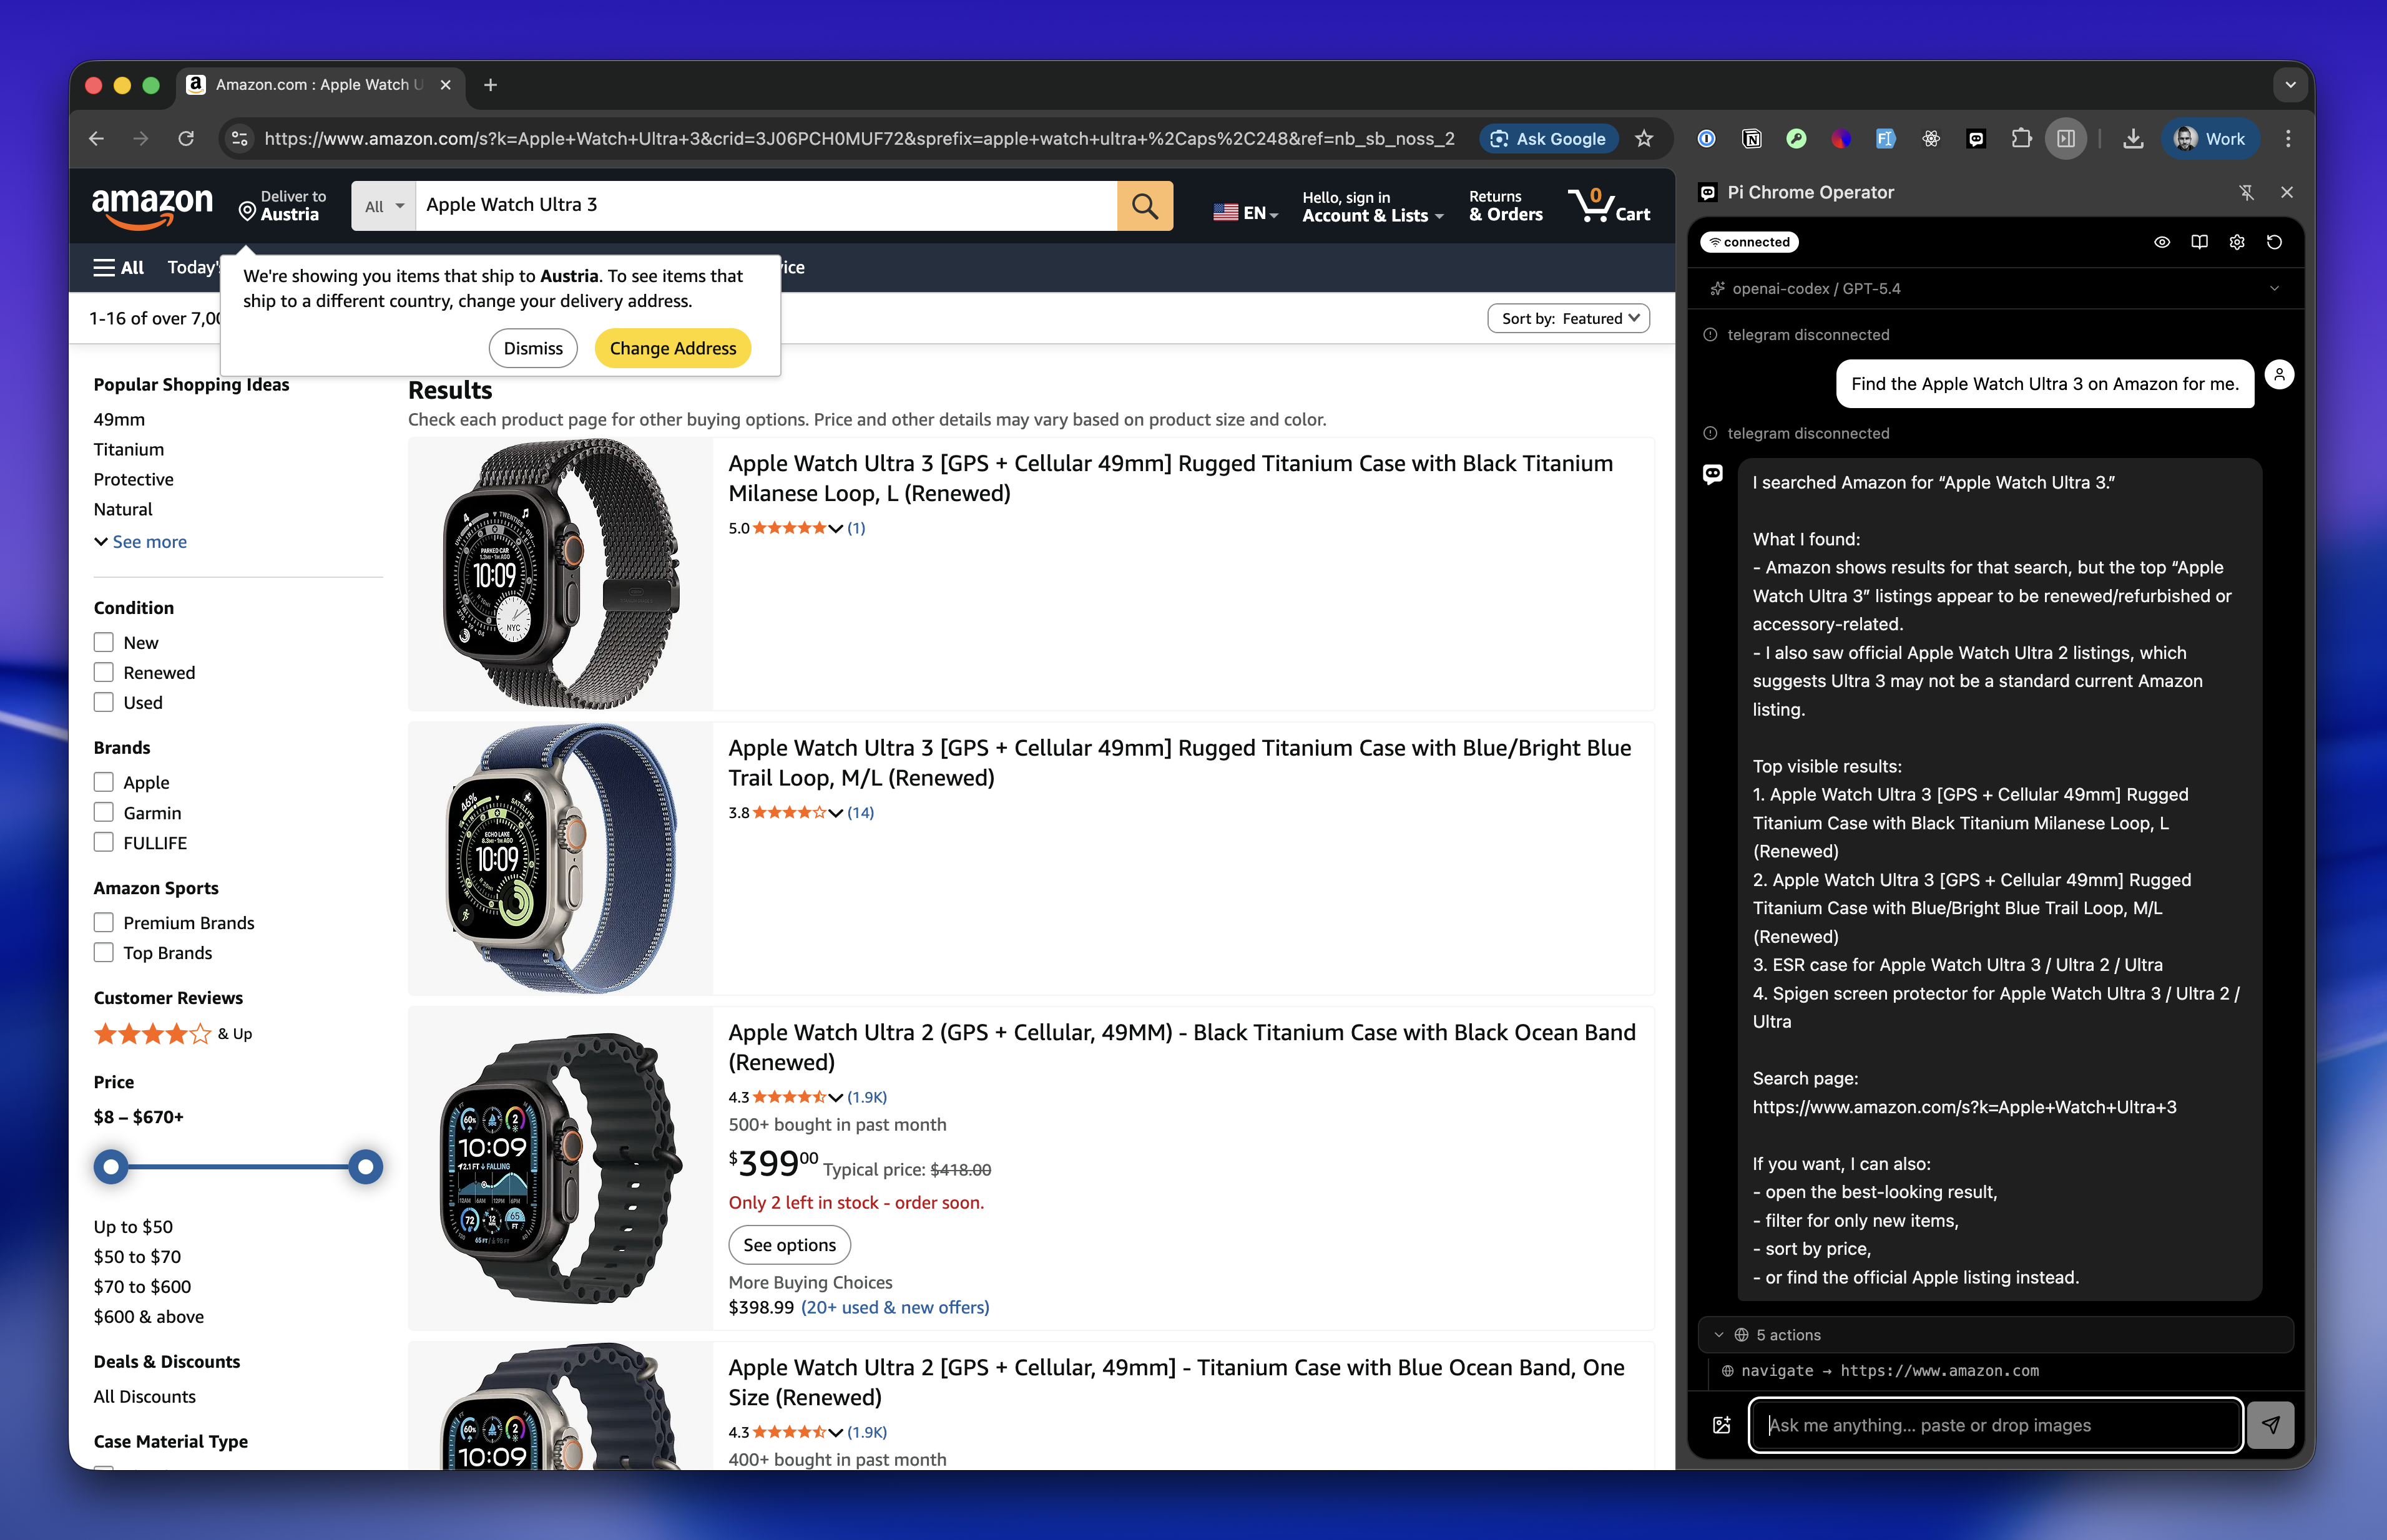Attach an image in Pi Operator chat
Viewport: 2387px width, 1540px height.
point(1722,1425)
